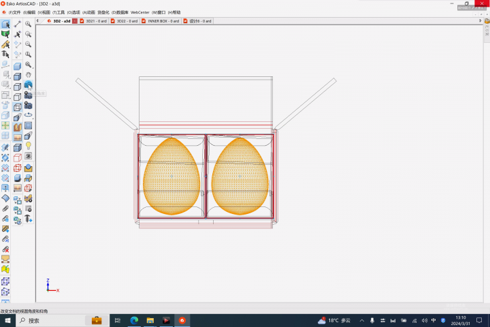Click the rotate orbit arrow icon
490x327 pixels.
[28, 115]
